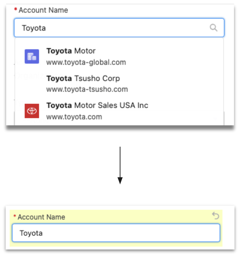Click the undo arrow above the lower field

(x=216, y=216)
